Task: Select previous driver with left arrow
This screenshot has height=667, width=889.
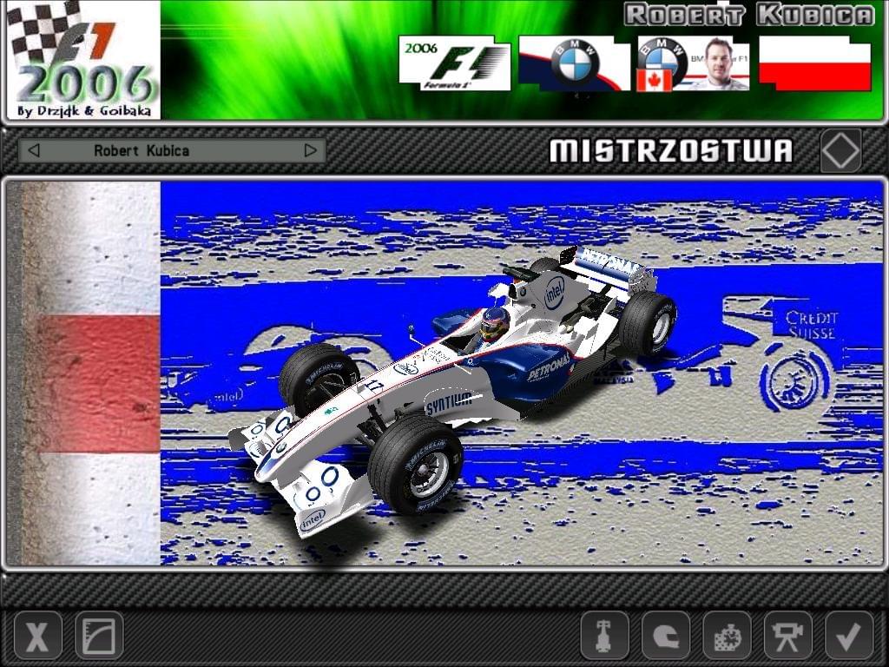Action: tap(34, 151)
